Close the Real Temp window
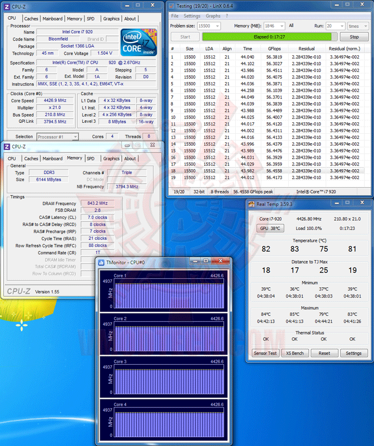 (362, 202)
